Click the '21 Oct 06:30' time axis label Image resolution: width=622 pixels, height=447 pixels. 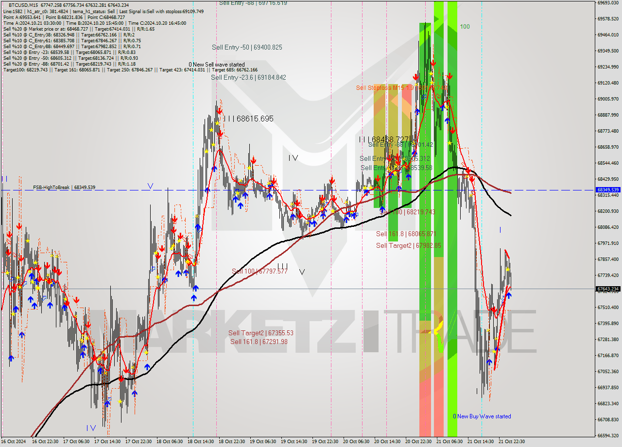(449, 442)
